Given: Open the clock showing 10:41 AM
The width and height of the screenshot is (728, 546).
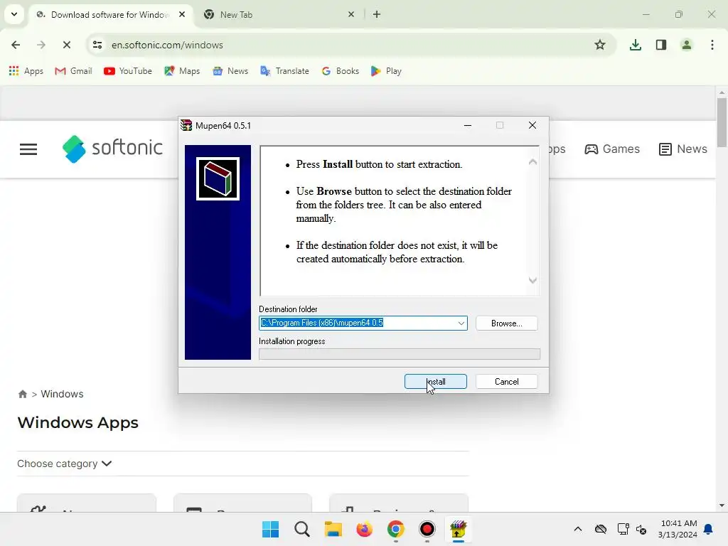Looking at the screenshot, I should [678, 529].
